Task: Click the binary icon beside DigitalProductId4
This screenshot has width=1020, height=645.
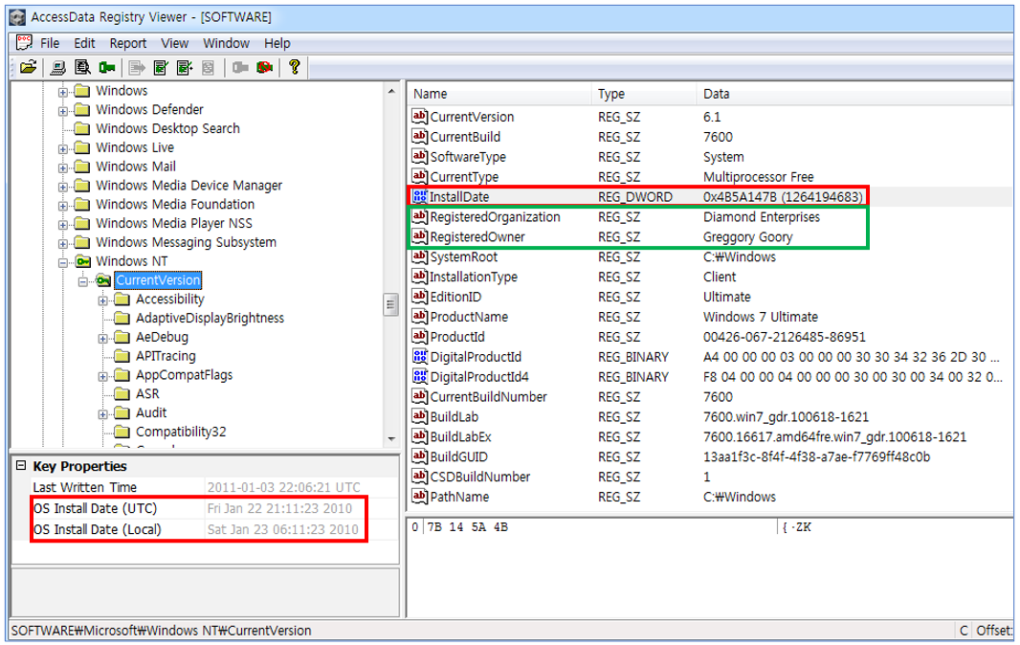Action: 420,376
